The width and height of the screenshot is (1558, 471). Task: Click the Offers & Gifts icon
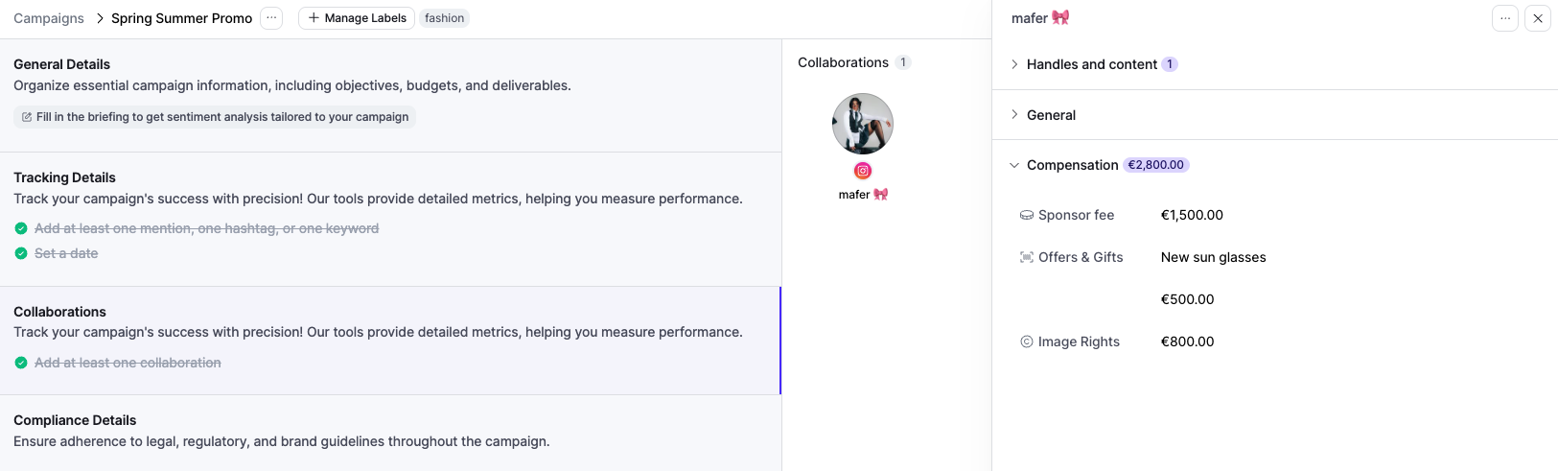[1026, 258]
